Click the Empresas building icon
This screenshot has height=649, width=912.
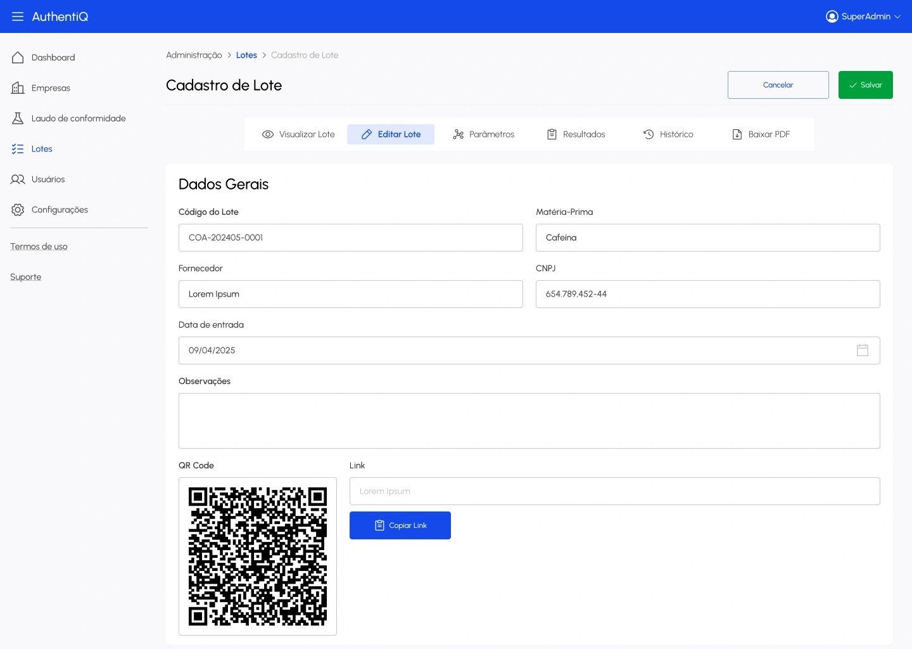click(18, 88)
